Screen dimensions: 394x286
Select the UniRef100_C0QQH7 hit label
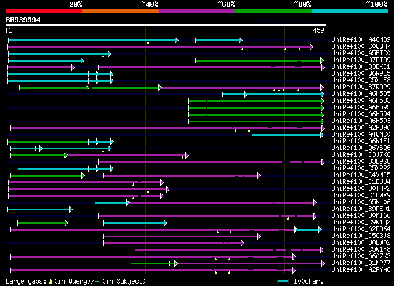361,46
